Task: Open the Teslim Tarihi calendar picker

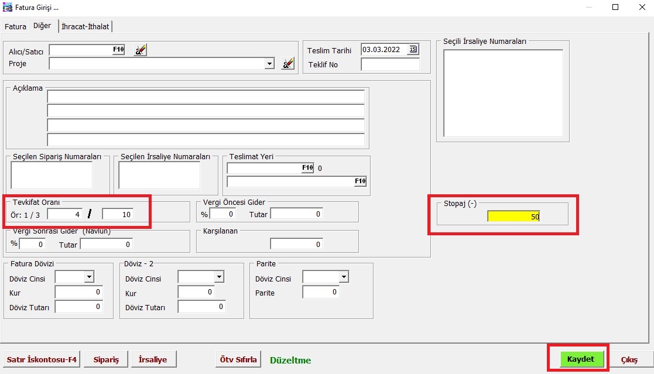Action: 413,50
